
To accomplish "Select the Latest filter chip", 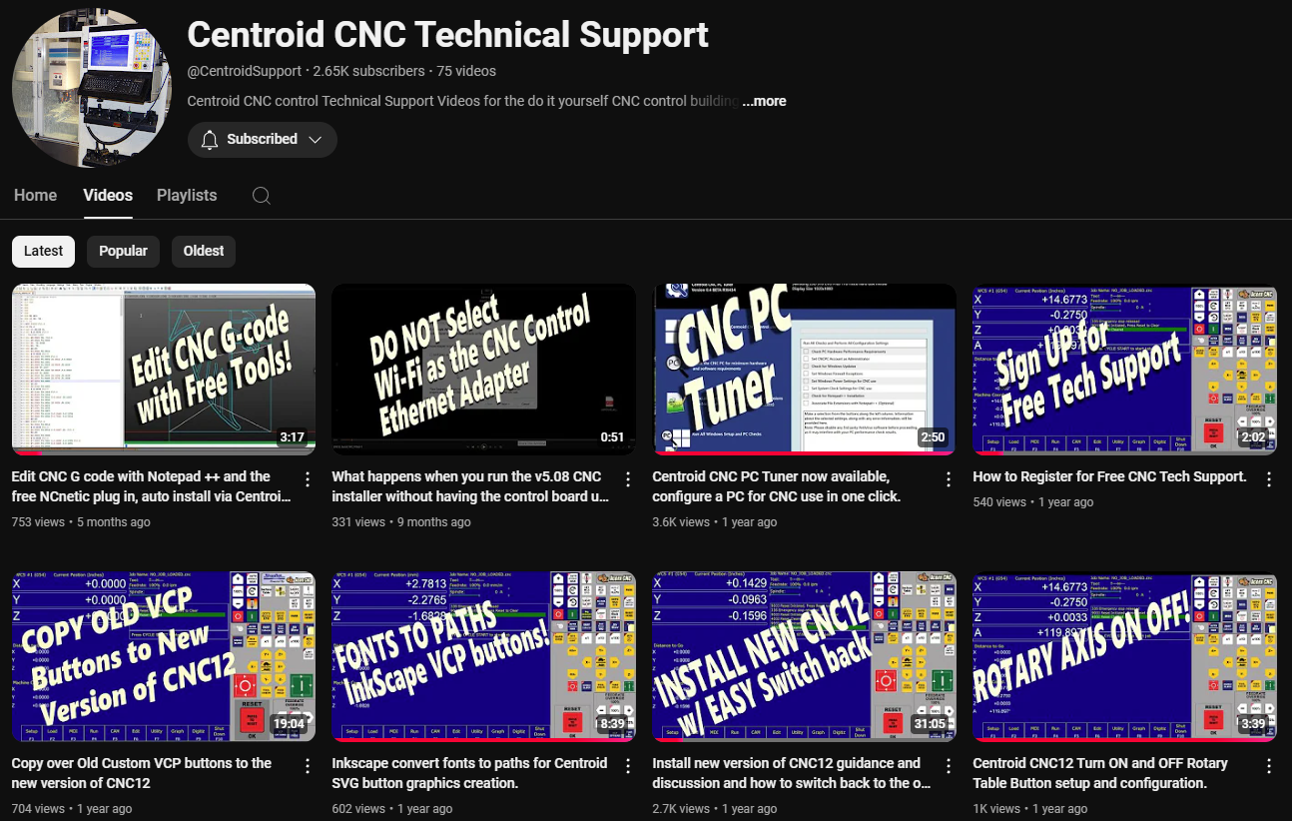I will (x=43, y=251).
